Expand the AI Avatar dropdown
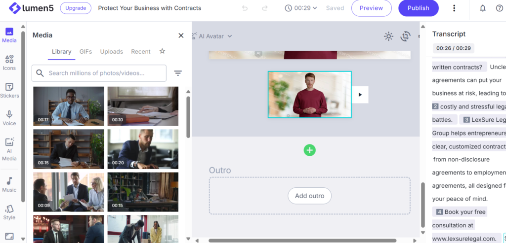 (211, 36)
